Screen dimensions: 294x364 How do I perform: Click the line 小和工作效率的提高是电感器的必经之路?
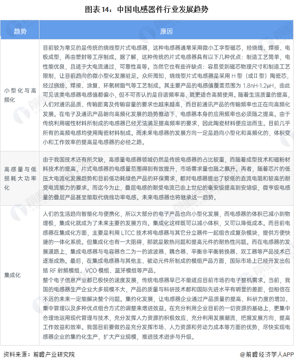click(94, 142)
